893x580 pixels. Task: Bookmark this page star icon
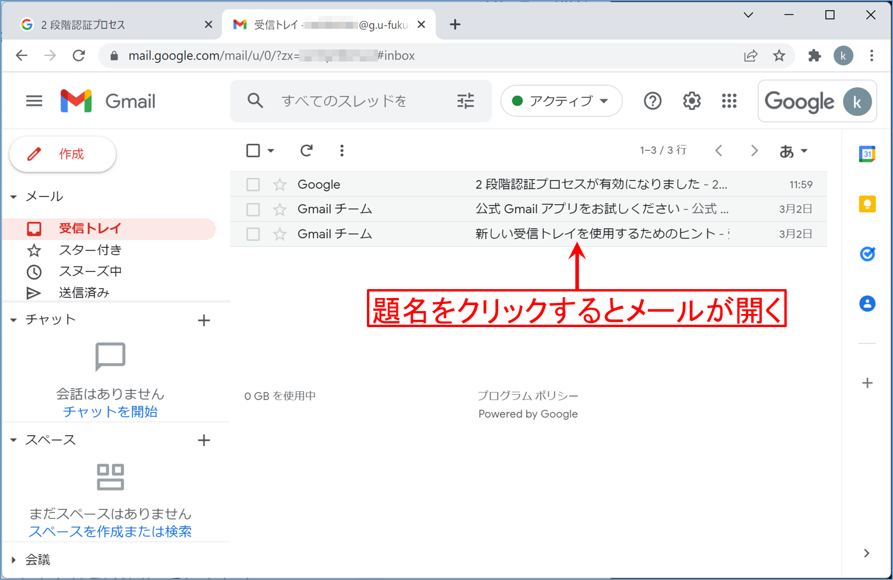pos(779,56)
